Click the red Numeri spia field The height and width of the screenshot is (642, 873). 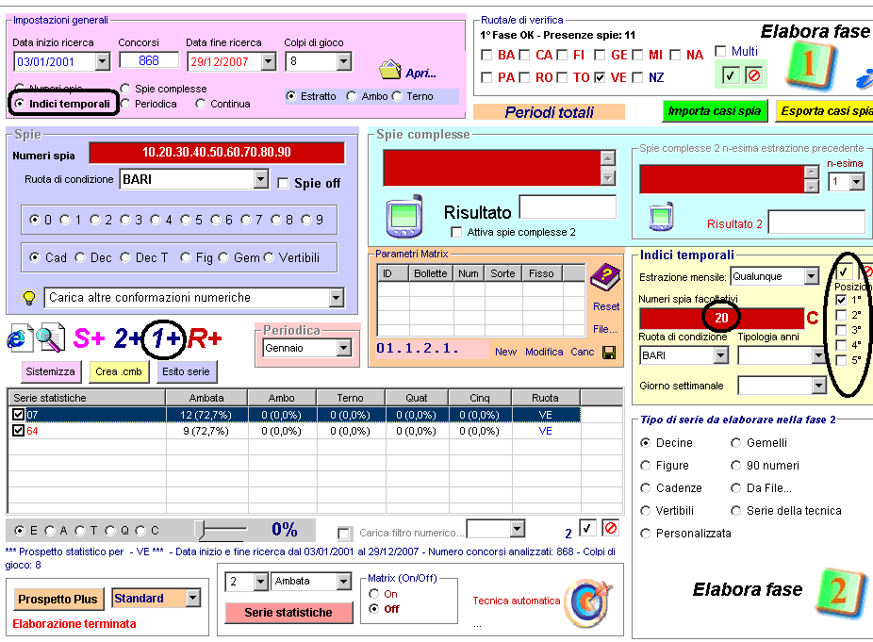[217, 153]
